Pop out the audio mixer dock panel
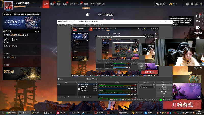 pos(137,82)
